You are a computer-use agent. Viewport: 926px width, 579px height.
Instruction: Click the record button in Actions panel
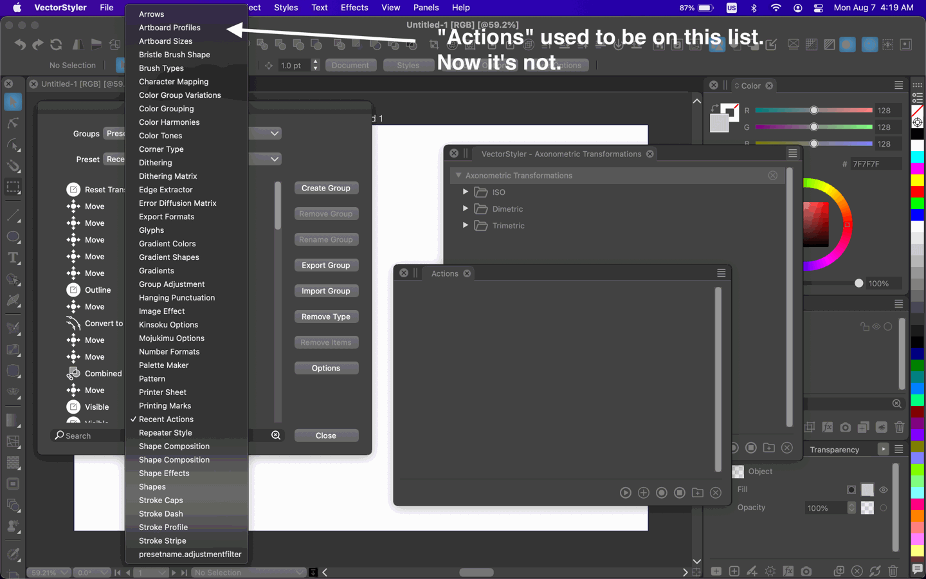pyautogui.click(x=661, y=493)
